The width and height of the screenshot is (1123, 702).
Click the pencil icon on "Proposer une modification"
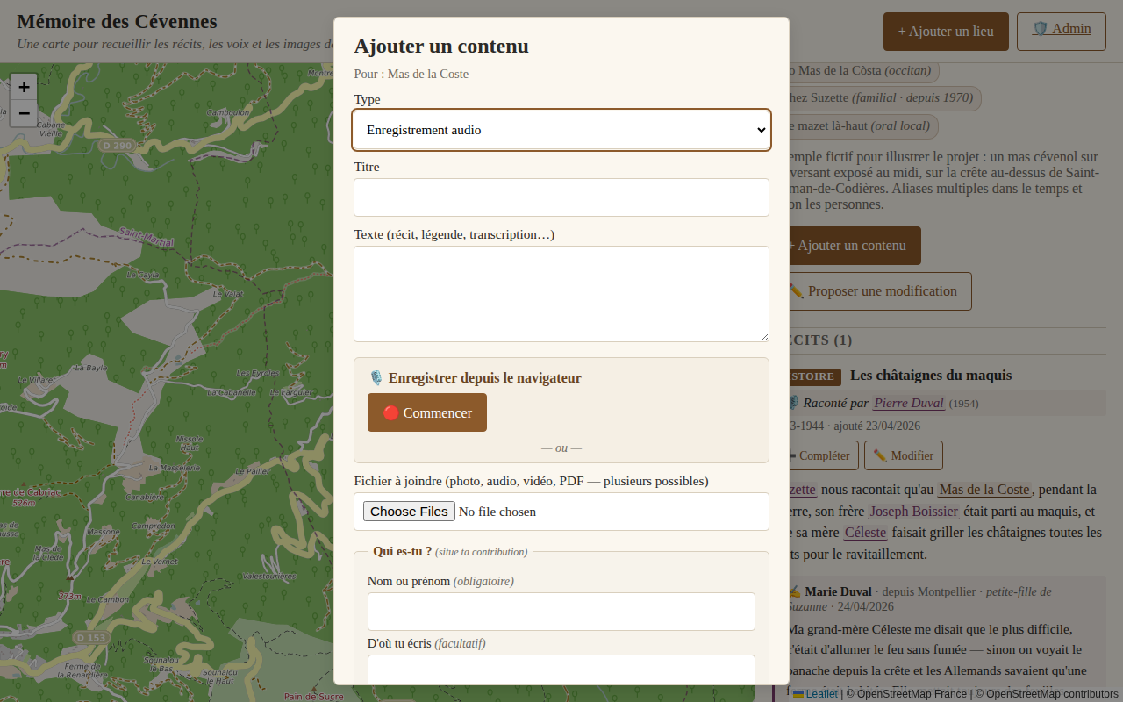(x=796, y=290)
